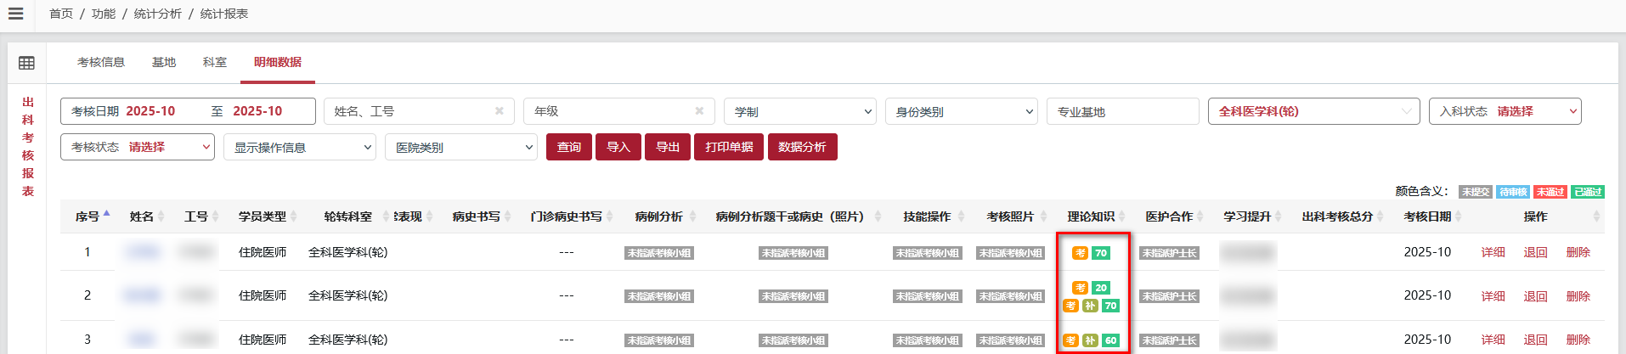Switch to the 基地 tab

(164, 62)
